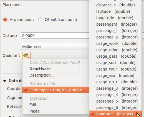The image size is (144, 117).
Task: Collapse the Data defined section triangle
Action: coord(5,81)
